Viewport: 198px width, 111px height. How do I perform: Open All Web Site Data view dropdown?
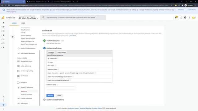pos(28,18)
